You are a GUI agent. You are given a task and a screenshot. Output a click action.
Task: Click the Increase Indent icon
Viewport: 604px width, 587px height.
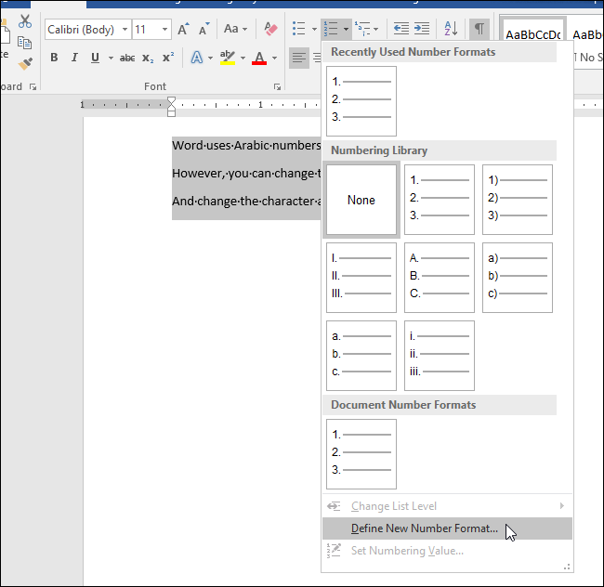click(x=423, y=30)
